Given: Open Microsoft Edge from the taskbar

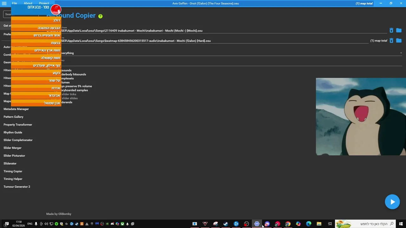Looking at the screenshot, I should point(309,224).
